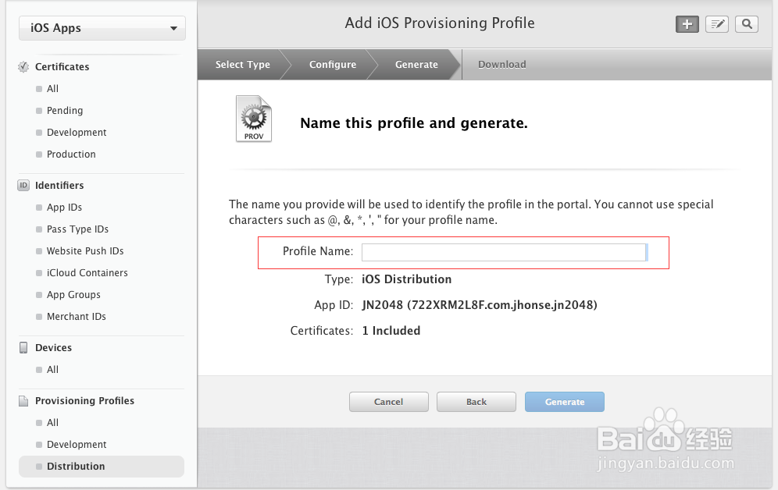This screenshot has width=778, height=490.
Task: Switch to the Configure step
Action: tap(332, 65)
